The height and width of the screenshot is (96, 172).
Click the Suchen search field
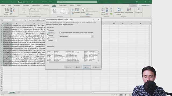[x=77, y=2]
